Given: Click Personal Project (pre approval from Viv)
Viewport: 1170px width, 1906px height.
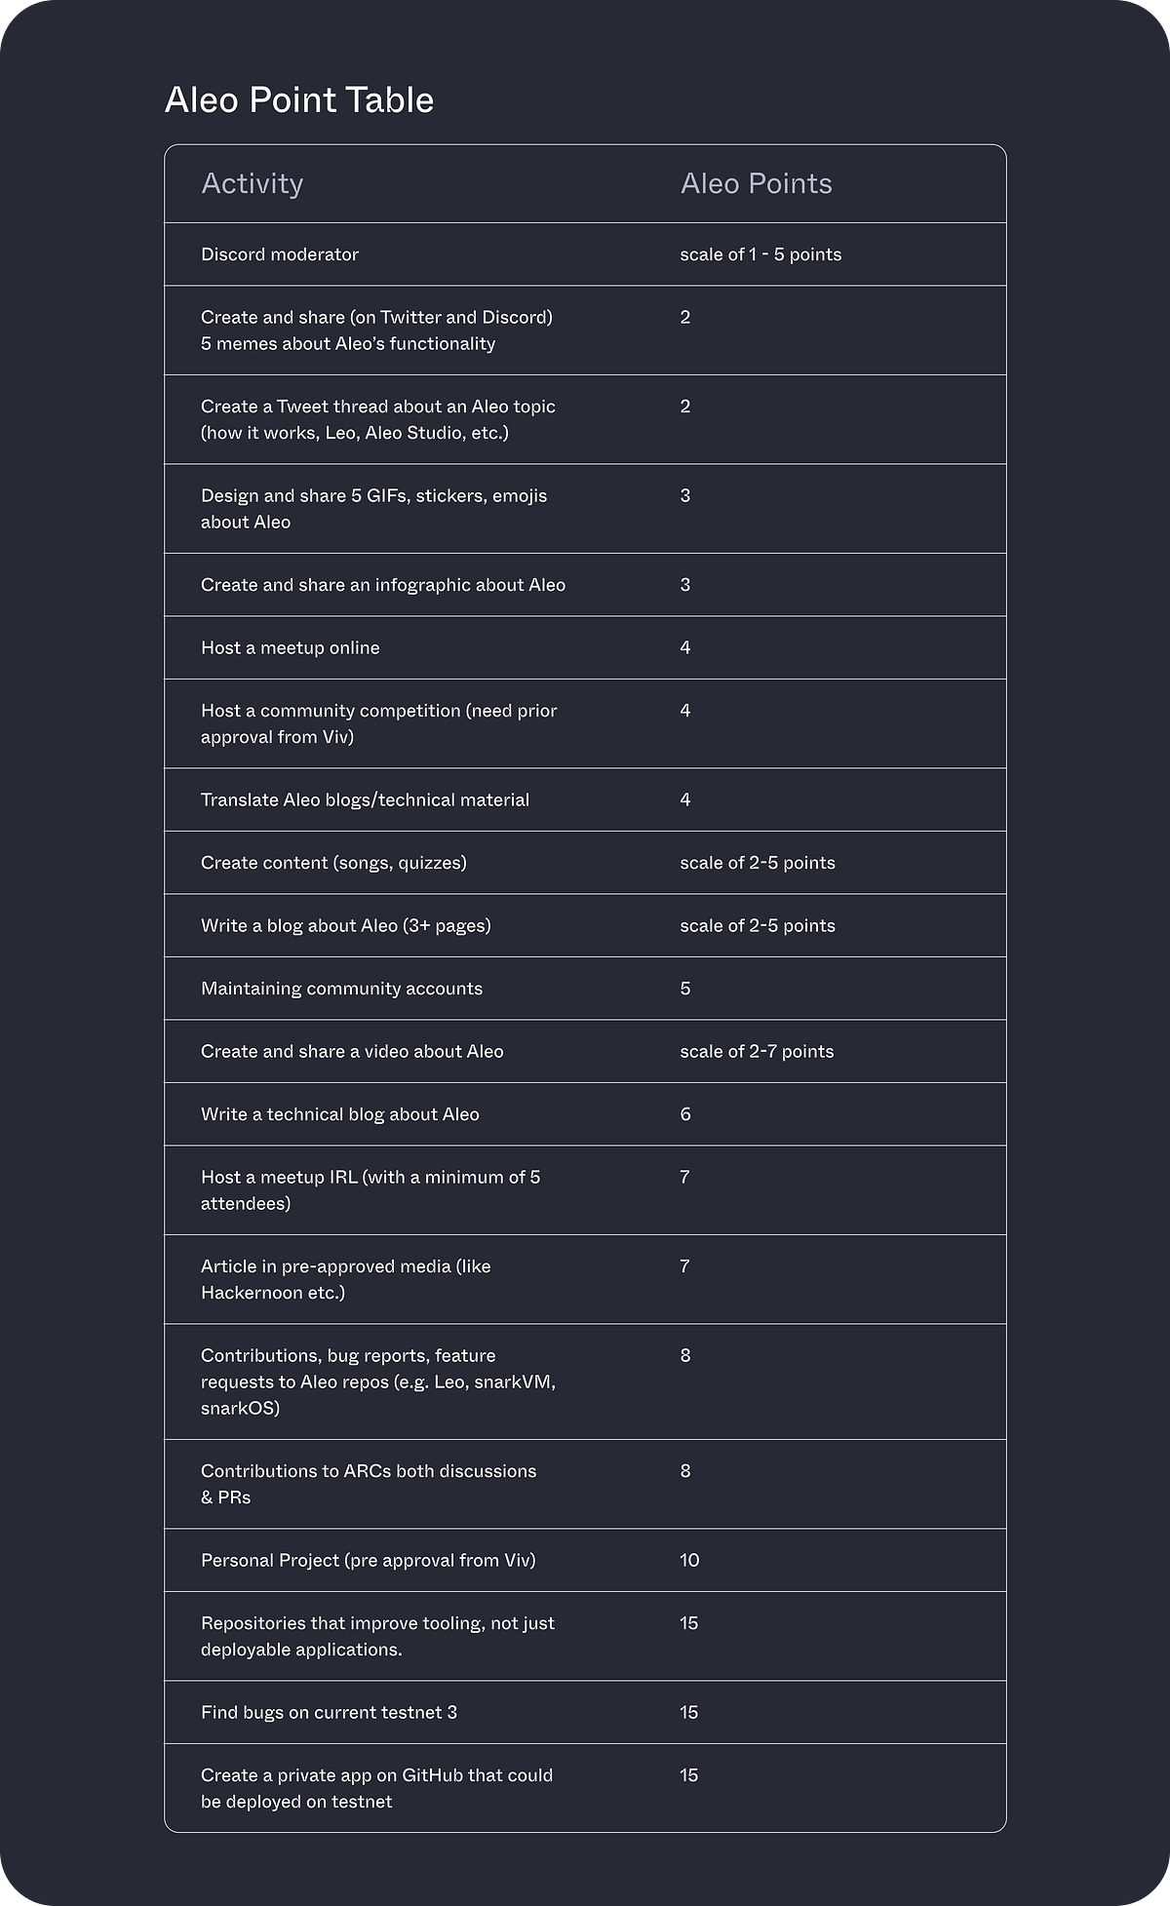Looking at the screenshot, I should coord(369,1560).
